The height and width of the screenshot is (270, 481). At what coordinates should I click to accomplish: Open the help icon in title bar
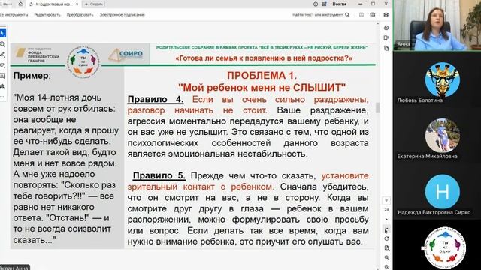pos(316,4)
